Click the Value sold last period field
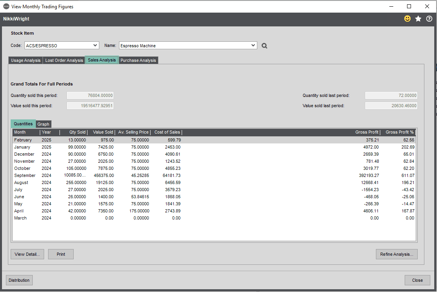 pos(391,106)
